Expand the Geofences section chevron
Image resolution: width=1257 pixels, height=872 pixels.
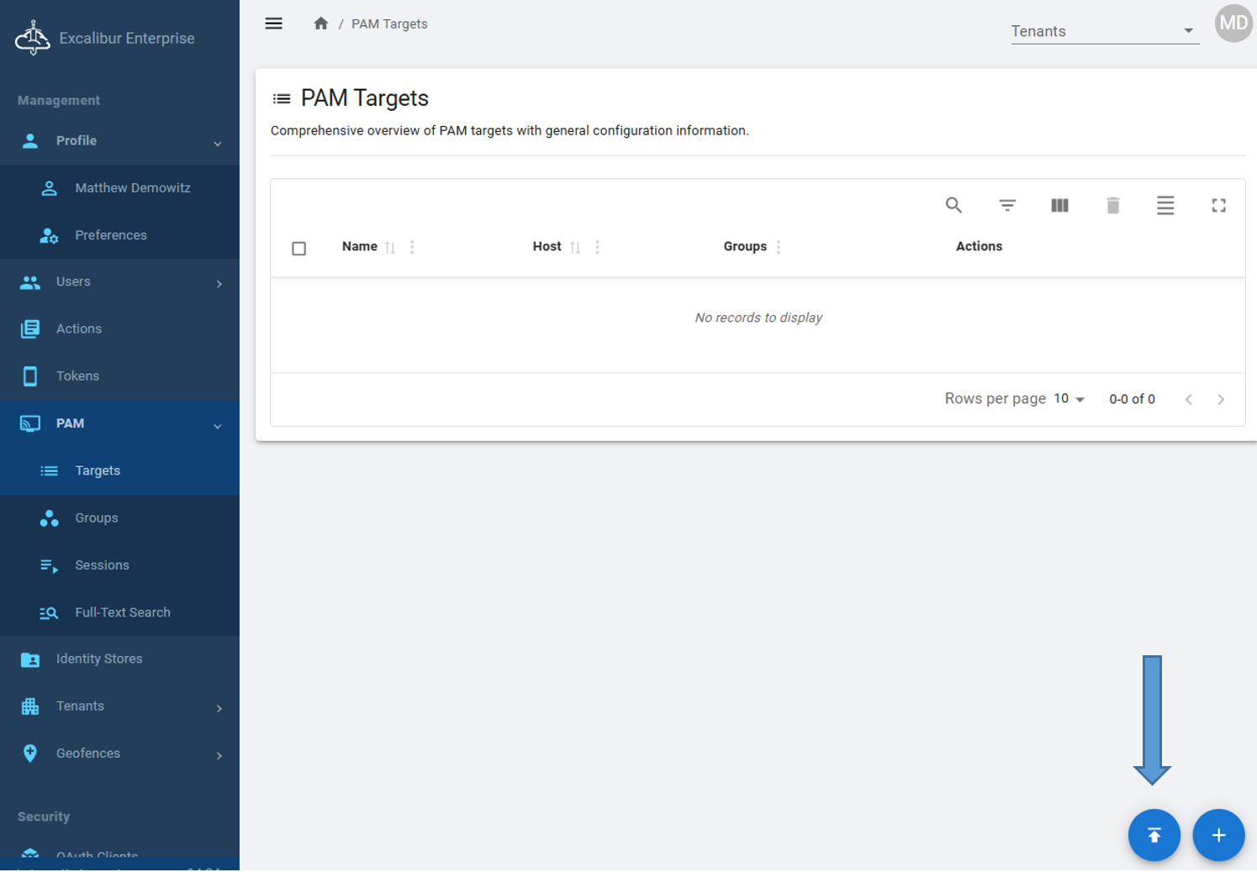219,755
